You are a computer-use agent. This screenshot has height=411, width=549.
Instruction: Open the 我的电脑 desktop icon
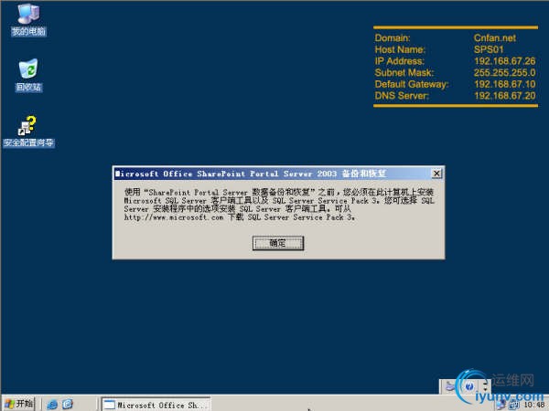28,19
